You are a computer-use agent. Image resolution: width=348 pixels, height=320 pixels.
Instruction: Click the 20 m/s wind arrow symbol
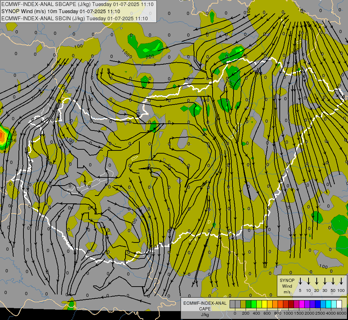point(317,281)
